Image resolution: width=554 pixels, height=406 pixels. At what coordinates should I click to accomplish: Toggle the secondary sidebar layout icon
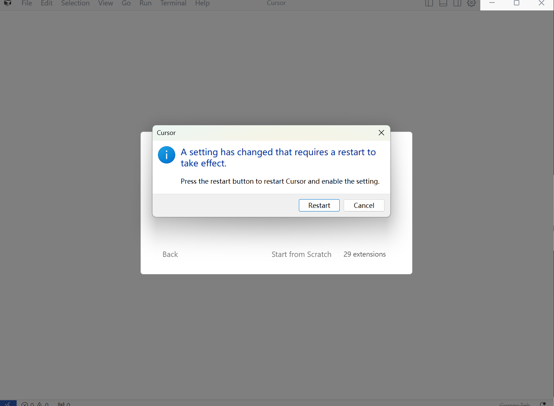(x=457, y=3)
